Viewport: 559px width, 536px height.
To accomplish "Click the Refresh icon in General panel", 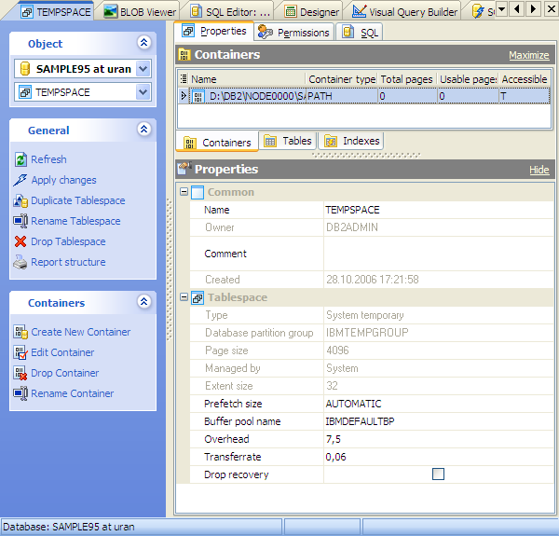I will pos(21,159).
